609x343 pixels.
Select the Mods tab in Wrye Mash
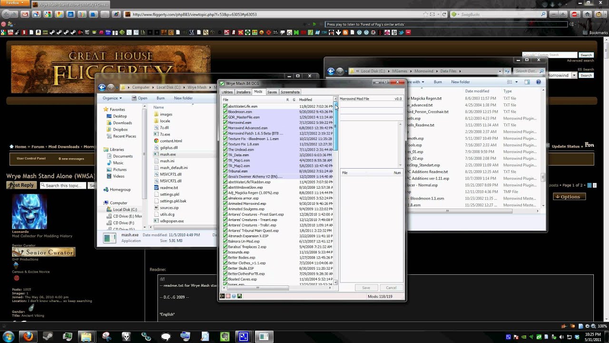(258, 92)
